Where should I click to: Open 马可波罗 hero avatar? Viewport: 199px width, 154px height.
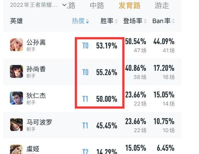coord(17,125)
